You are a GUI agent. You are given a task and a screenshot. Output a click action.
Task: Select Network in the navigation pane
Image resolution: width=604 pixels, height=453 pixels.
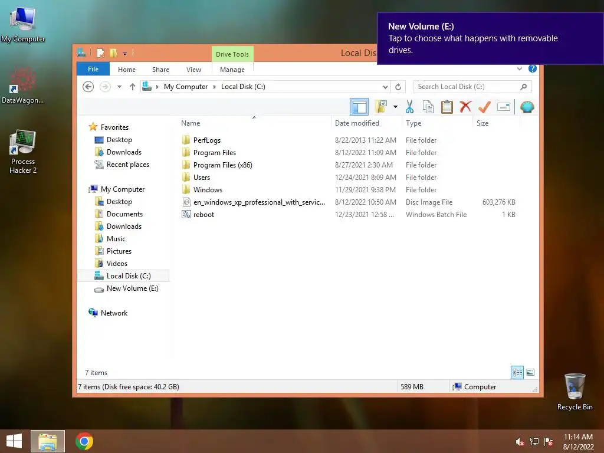click(114, 313)
